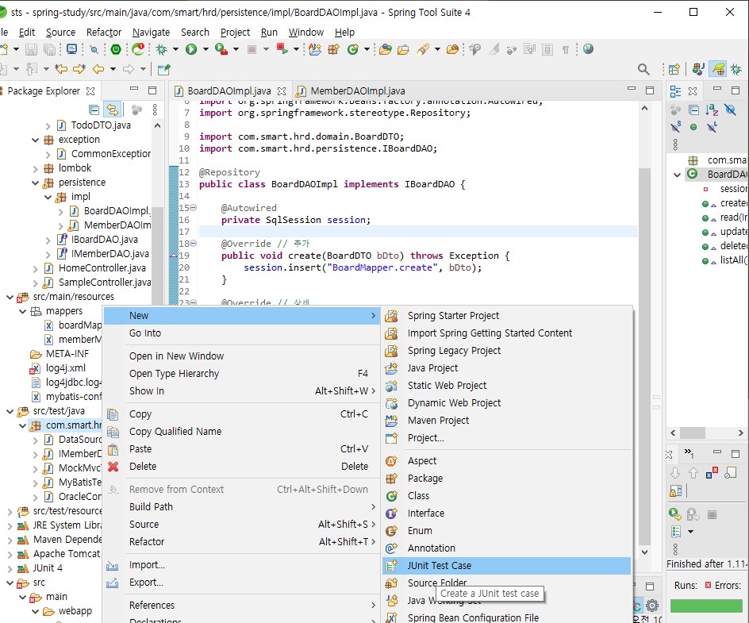Image resolution: width=749 pixels, height=623 pixels.
Task: Collapse the exception package node
Action: 35,140
